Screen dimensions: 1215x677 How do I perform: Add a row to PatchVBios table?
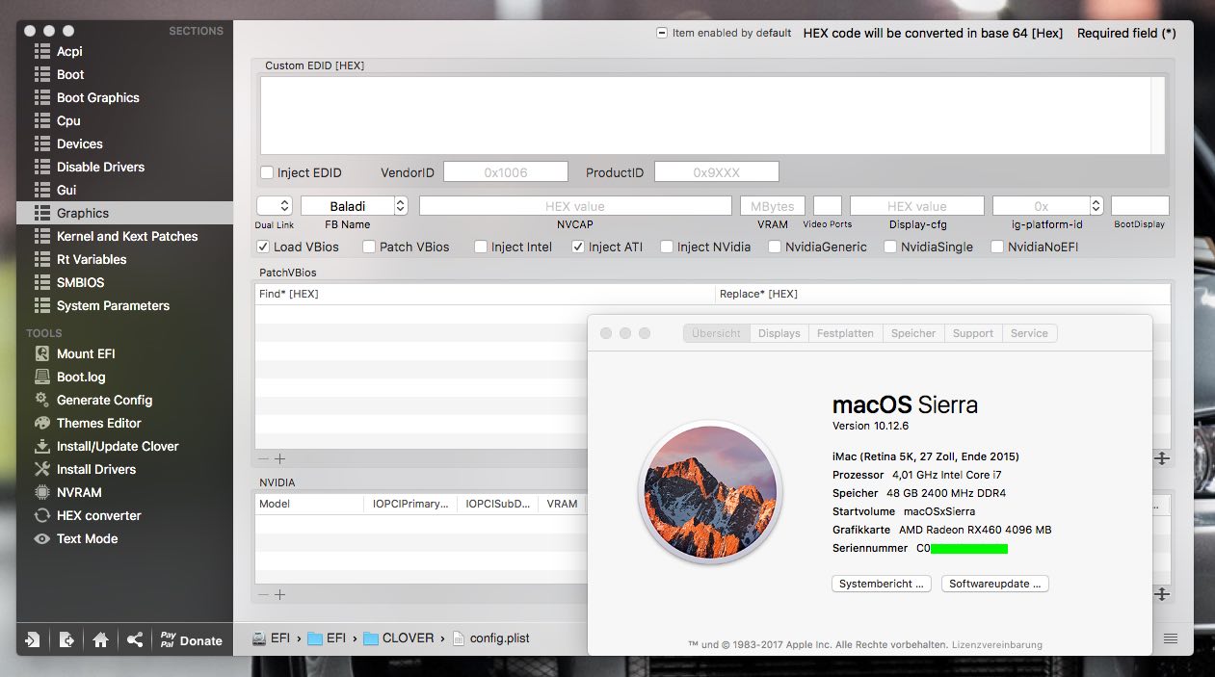[280, 459]
